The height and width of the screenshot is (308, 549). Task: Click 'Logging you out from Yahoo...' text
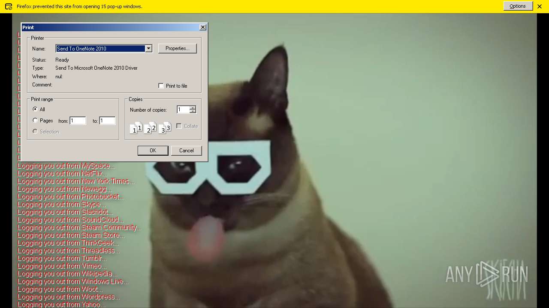click(x=61, y=305)
